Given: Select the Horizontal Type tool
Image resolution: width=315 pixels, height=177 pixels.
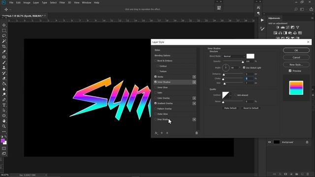Looking at the screenshot, I should pos(4,105).
